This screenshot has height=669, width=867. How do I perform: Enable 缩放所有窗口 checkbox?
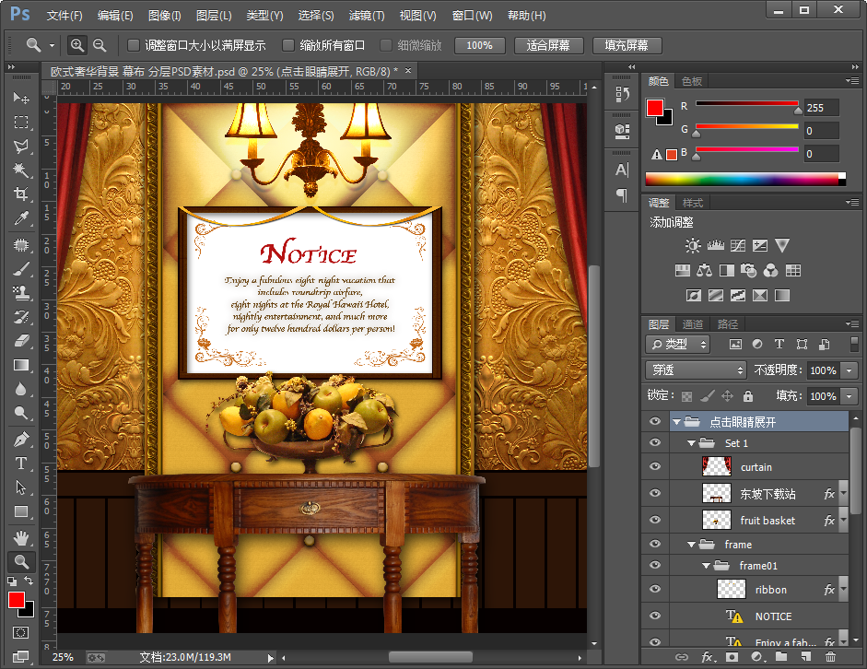pos(288,45)
